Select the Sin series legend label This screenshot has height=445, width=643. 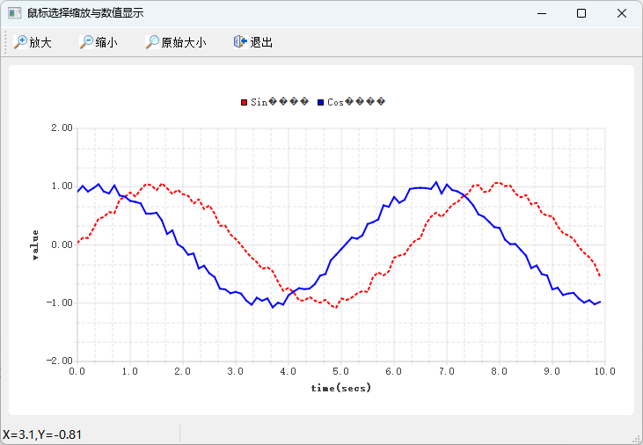(280, 102)
